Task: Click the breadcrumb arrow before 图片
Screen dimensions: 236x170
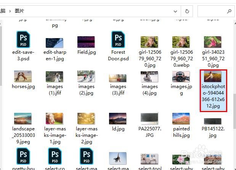Action: click(10, 11)
